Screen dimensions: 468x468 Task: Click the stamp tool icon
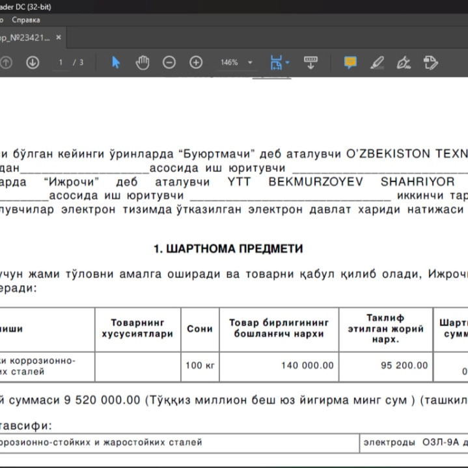coord(430,62)
